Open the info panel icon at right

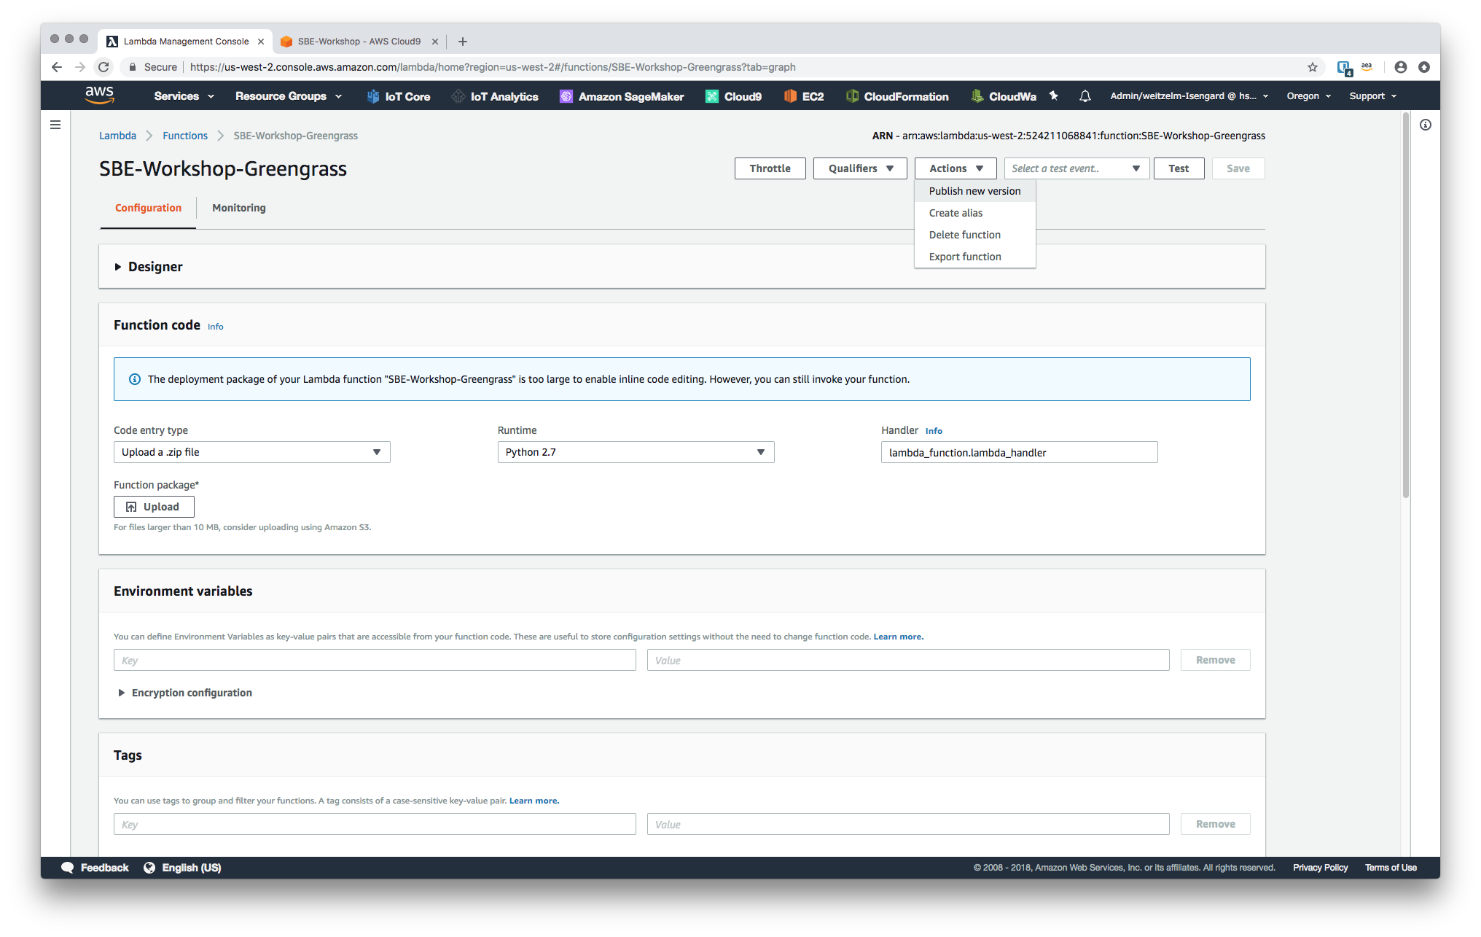[1426, 125]
